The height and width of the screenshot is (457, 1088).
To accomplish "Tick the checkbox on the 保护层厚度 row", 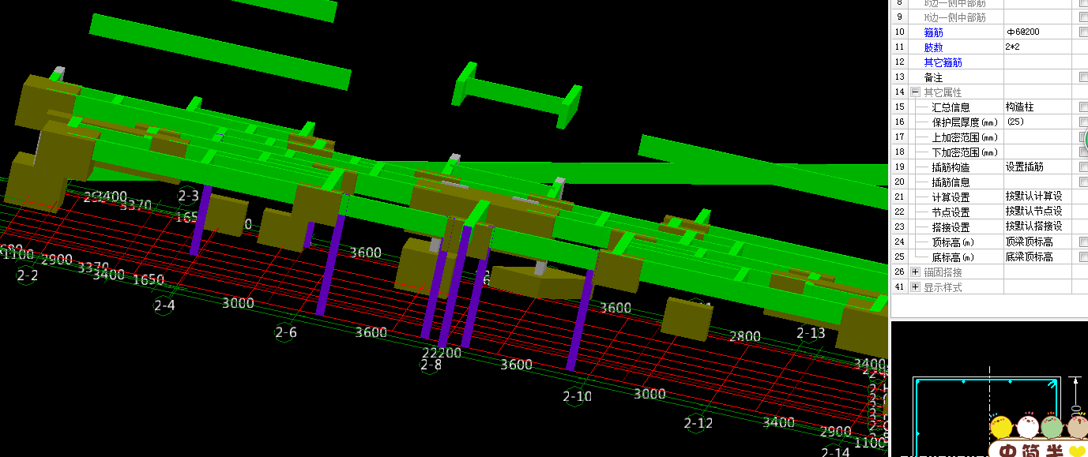I will pyautogui.click(x=1084, y=122).
